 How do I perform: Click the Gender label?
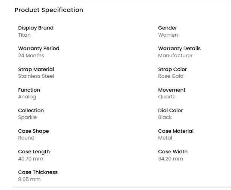167,28
